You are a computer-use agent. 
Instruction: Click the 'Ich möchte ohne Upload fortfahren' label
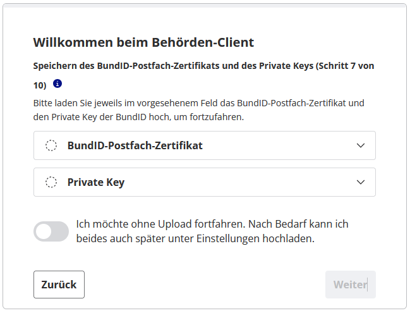pos(160,224)
